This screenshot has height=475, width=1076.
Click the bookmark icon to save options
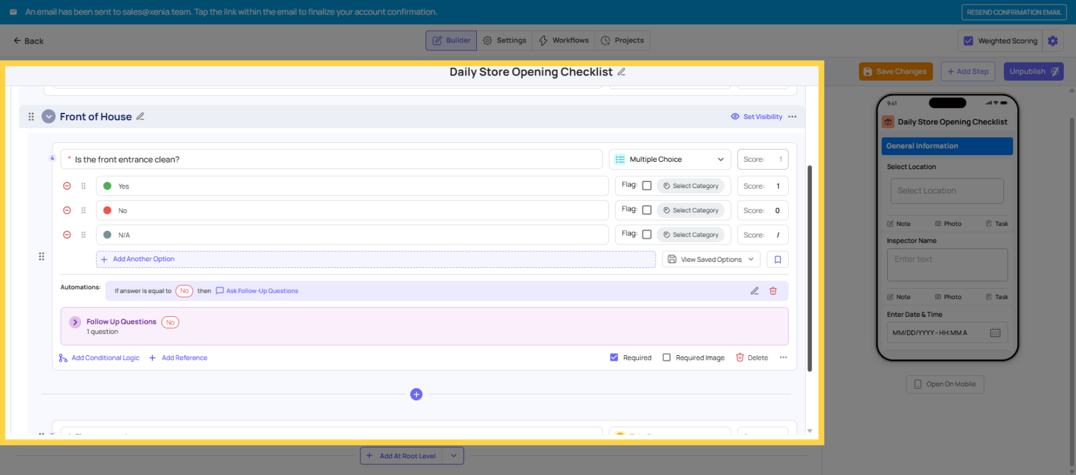(777, 260)
